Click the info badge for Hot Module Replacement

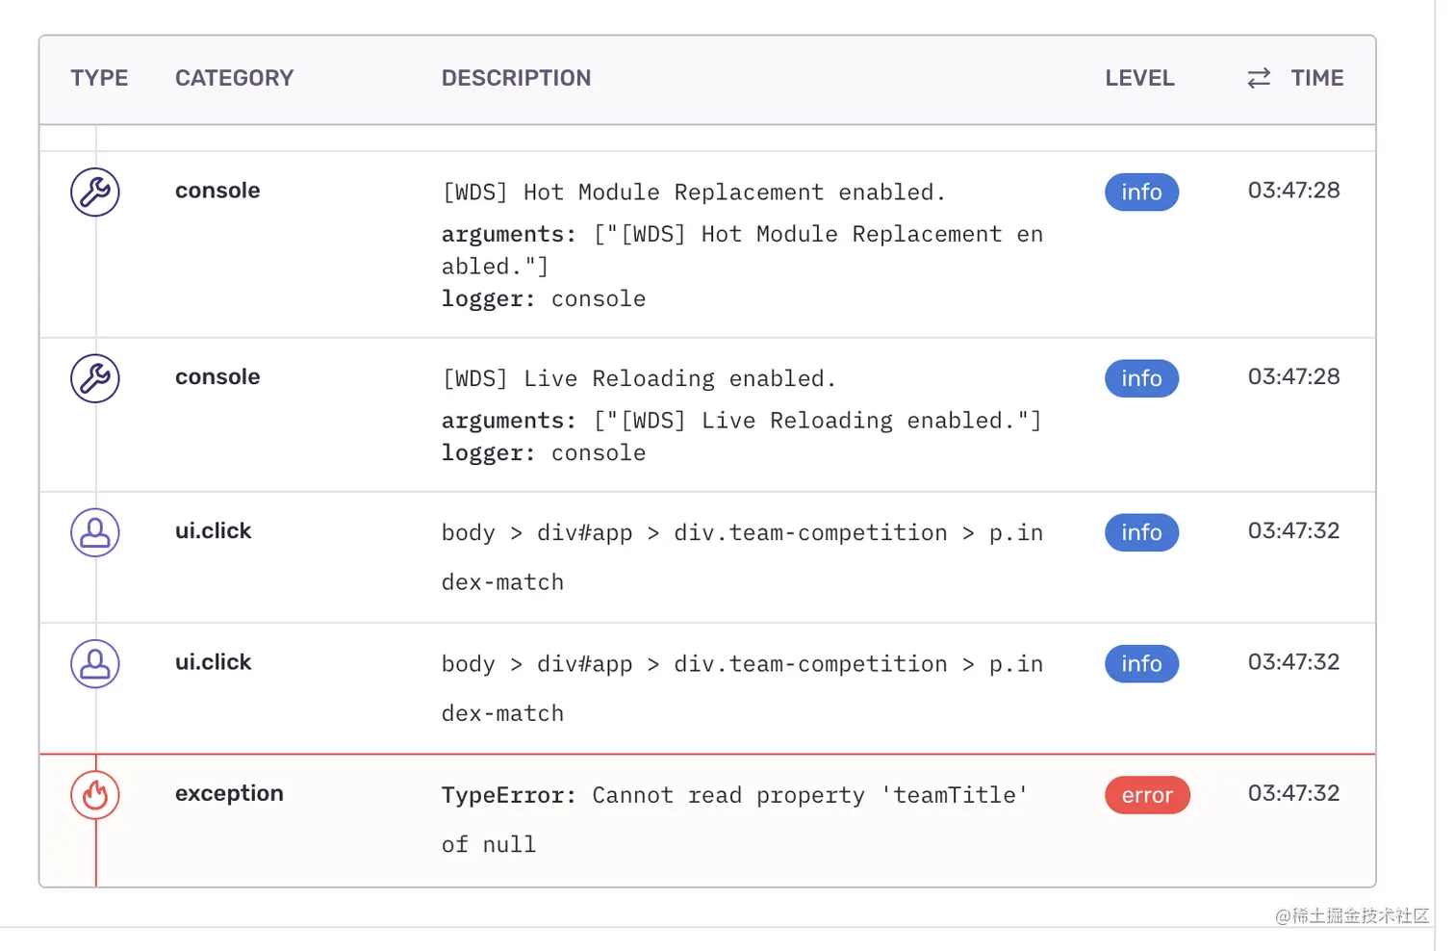point(1141,193)
